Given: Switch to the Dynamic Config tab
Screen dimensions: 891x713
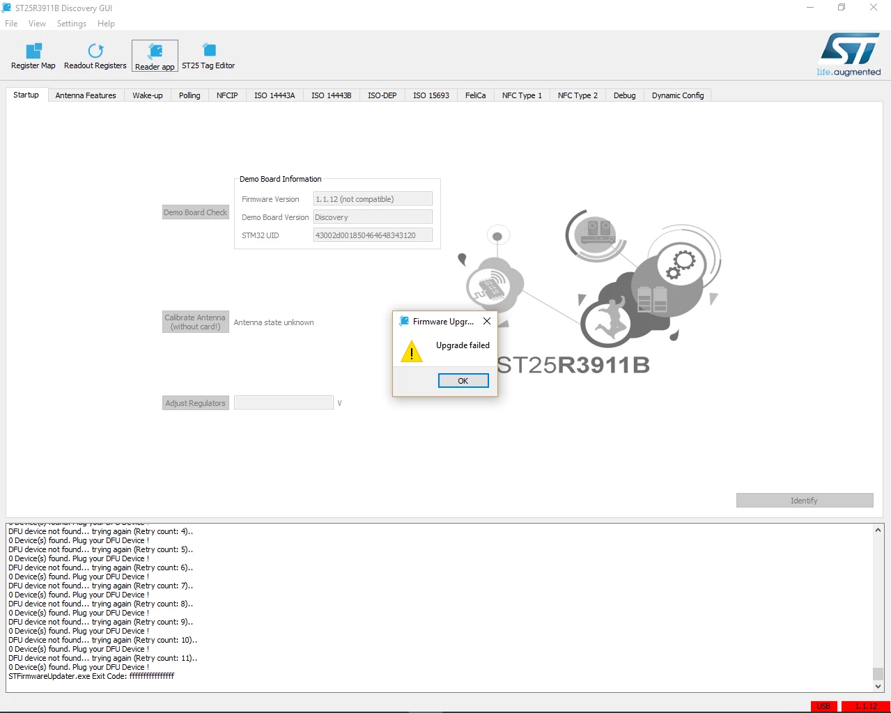Looking at the screenshot, I should click(x=678, y=95).
